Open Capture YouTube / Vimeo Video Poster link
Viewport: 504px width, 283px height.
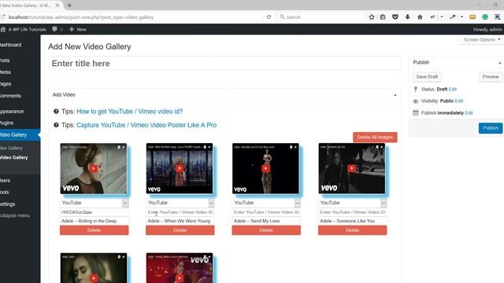click(x=146, y=125)
